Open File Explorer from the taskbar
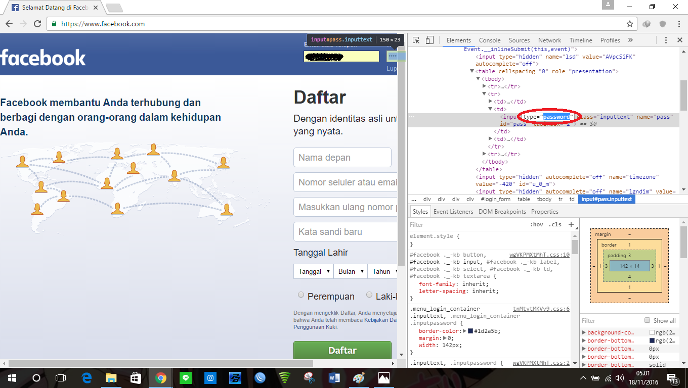The image size is (688, 388). click(111, 377)
